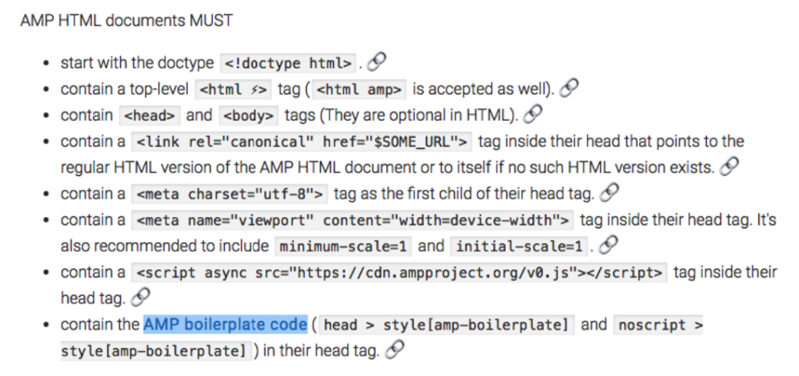Click the link icon after 'in their head tag' boilerplate
This screenshot has height=376, width=799.
pos(395,350)
